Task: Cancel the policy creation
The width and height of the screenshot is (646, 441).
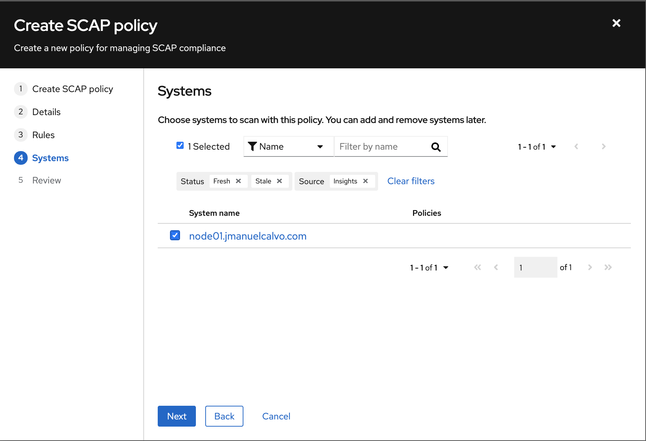Action: point(276,416)
